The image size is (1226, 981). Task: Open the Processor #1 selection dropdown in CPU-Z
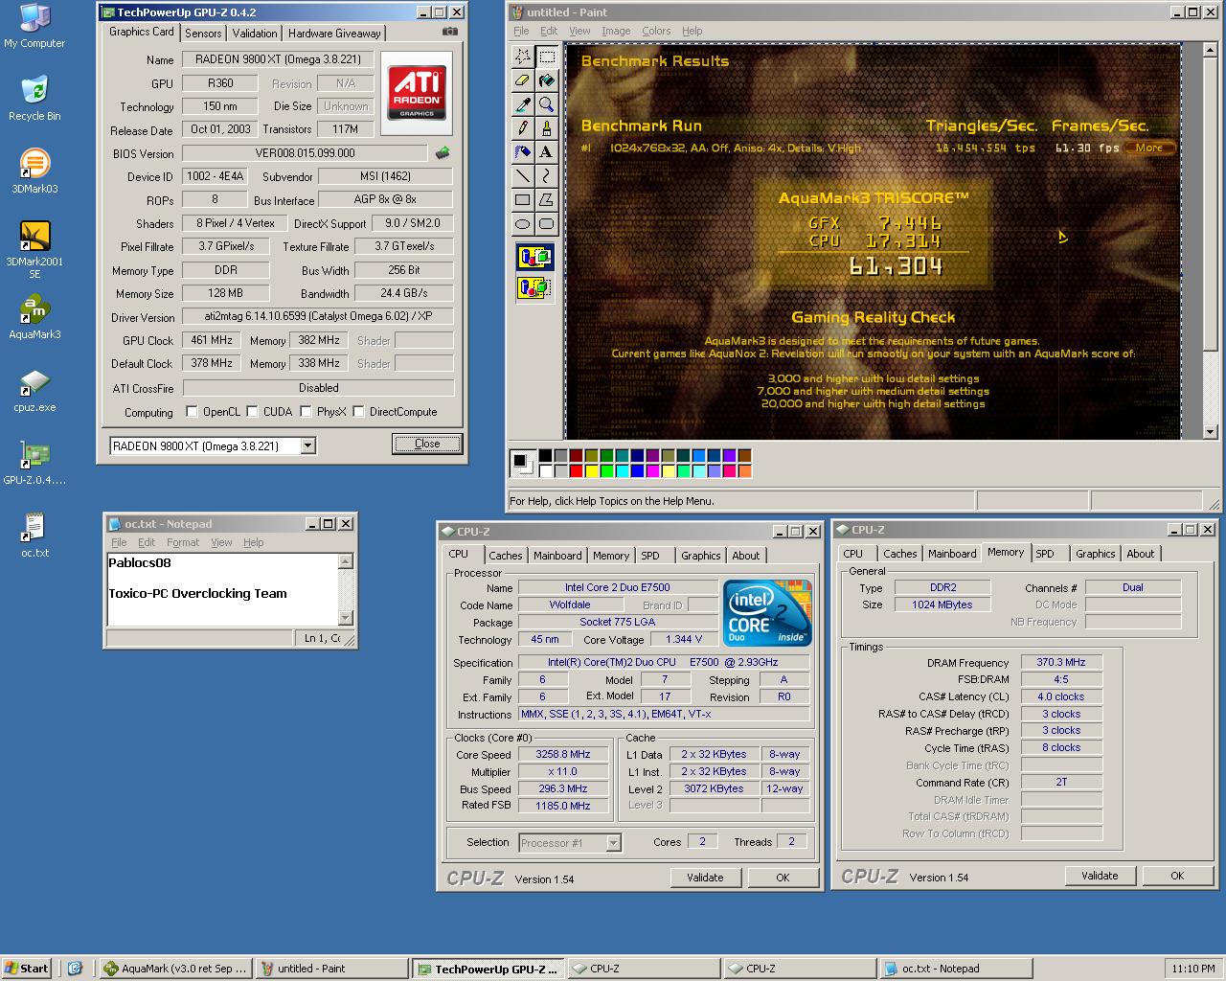pos(614,843)
